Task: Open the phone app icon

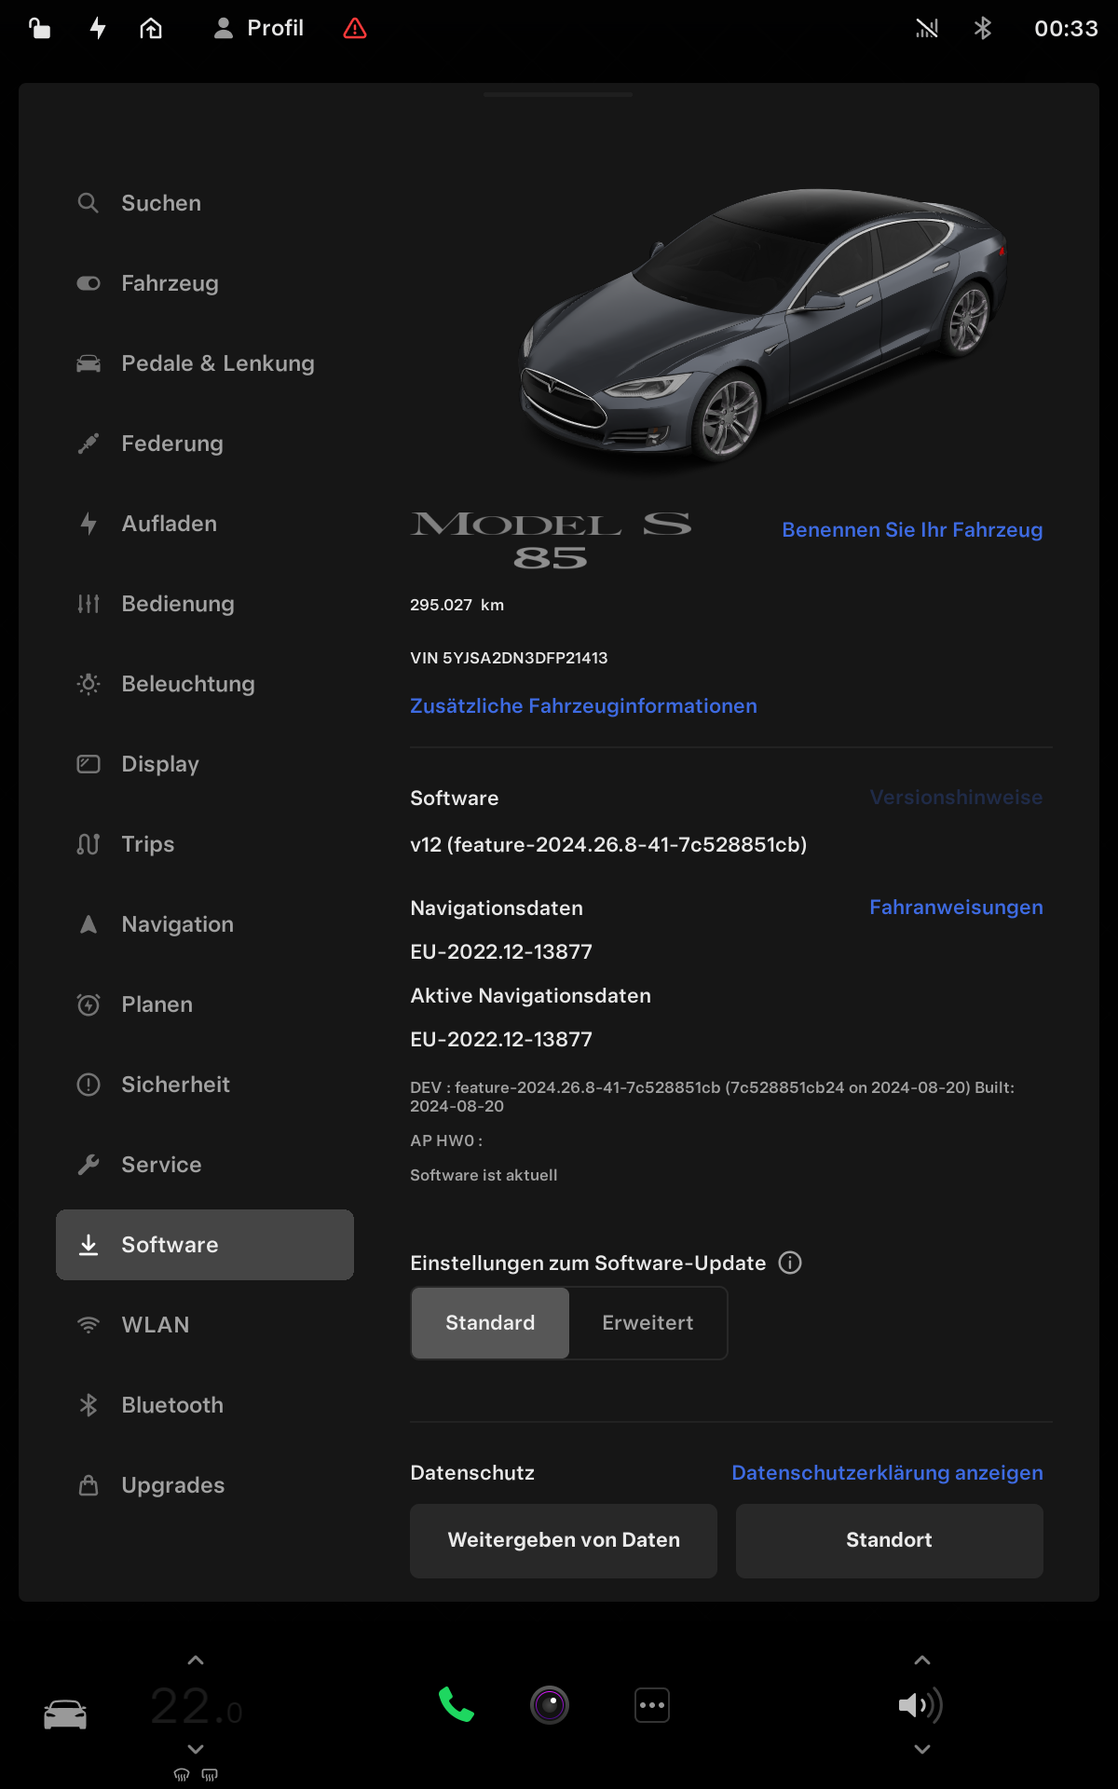Action: point(456,1705)
